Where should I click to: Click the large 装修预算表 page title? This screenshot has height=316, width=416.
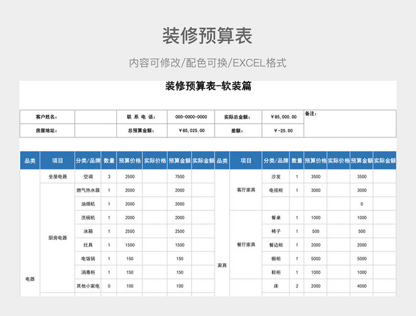(207, 36)
